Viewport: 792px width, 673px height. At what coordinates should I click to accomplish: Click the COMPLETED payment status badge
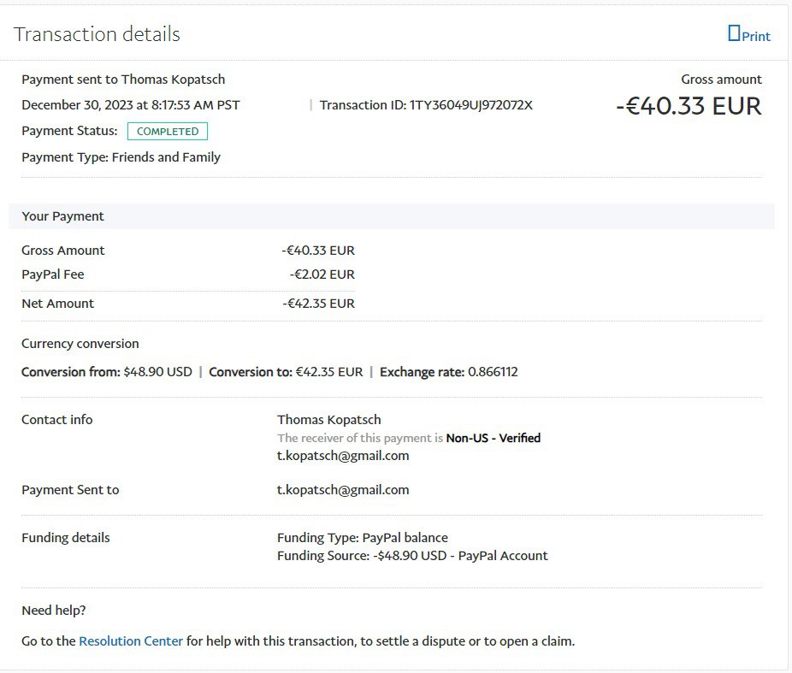168,132
